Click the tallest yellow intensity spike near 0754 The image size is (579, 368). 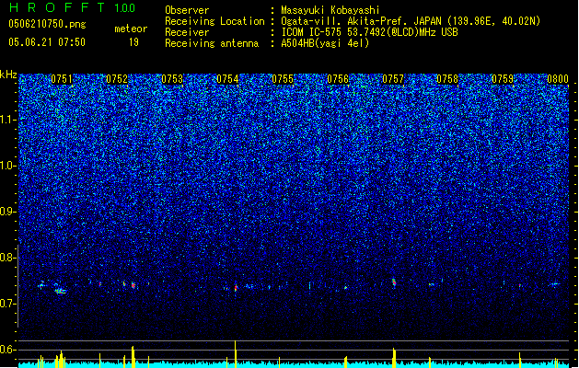(236, 353)
